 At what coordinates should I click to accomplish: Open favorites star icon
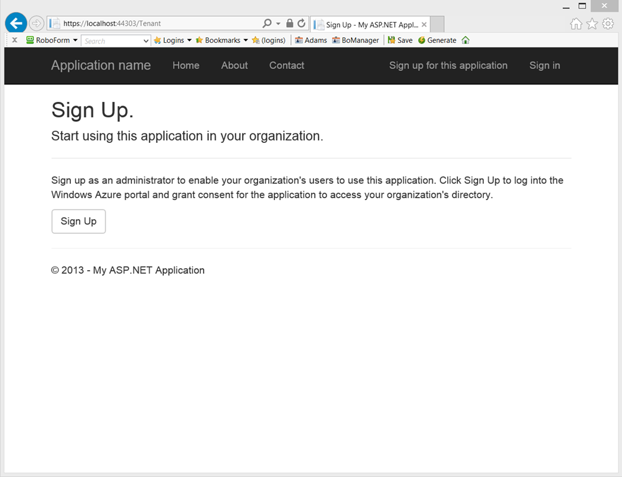coord(592,24)
